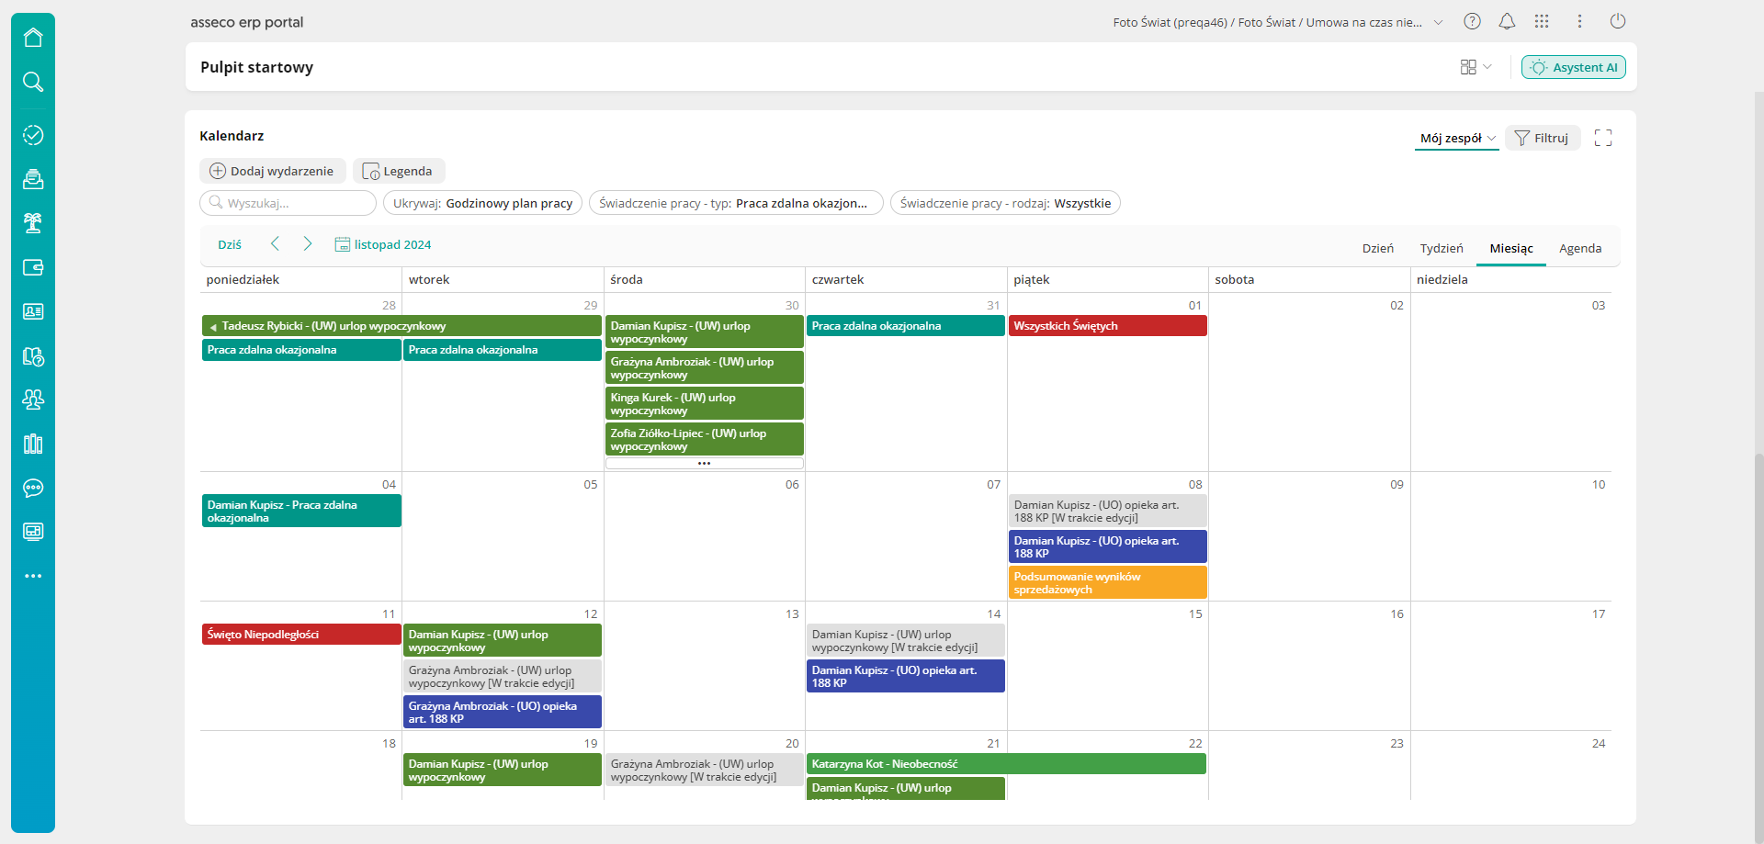1764x844 pixels.
Task: Show more events for Wednesday the 30th
Action: pos(704,464)
